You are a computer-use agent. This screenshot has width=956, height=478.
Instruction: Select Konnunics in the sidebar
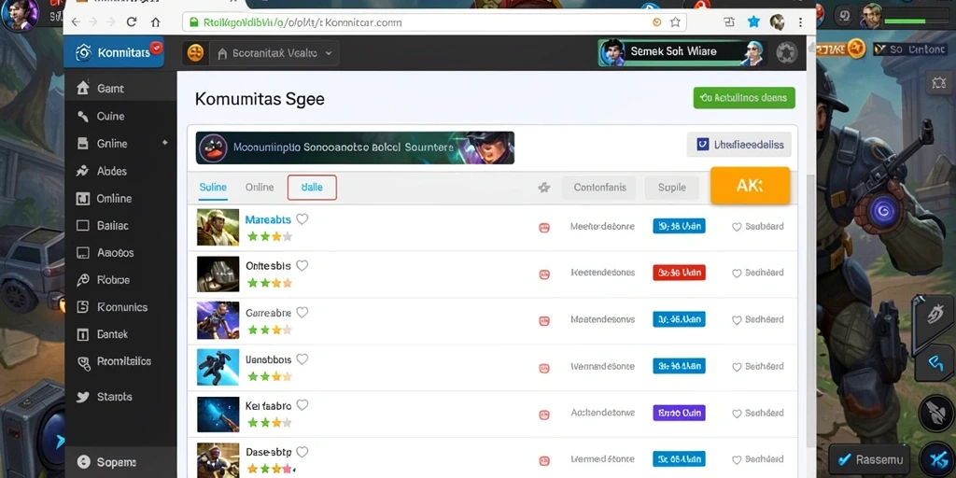pos(120,306)
